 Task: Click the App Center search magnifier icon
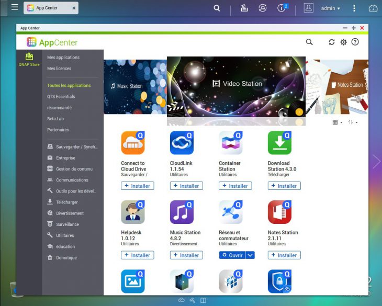[309, 42]
